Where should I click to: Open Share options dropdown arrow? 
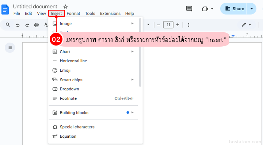pos(251,9)
